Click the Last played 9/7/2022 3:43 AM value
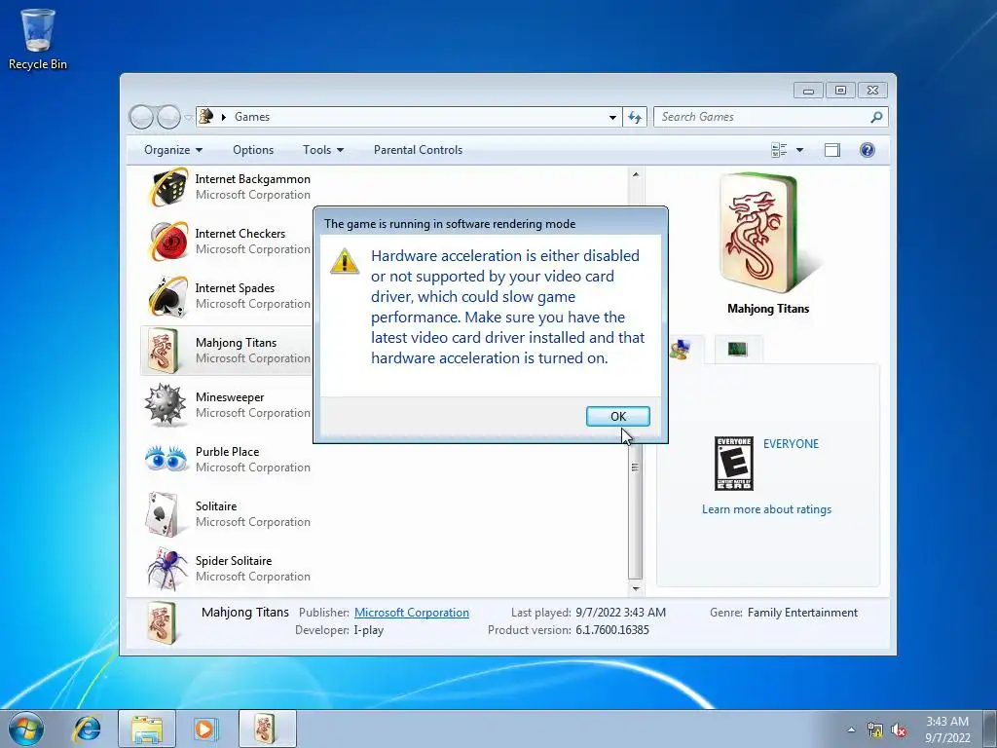 pyautogui.click(x=620, y=613)
